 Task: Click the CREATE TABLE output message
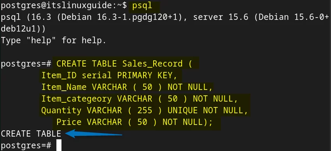[x=31, y=134]
